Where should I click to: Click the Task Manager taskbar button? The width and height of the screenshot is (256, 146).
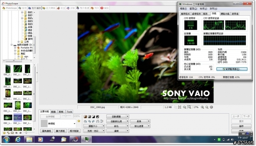(x=86, y=140)
